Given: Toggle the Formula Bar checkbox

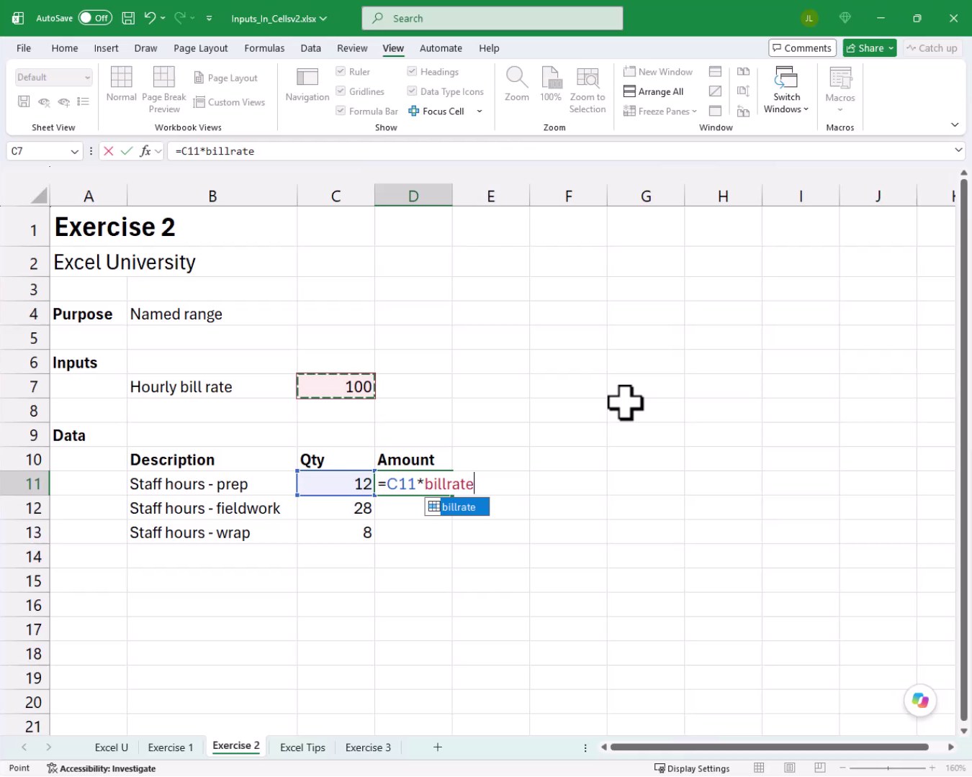Looking at the screenshot, I should pyautogui.click(x=341, y=111).
